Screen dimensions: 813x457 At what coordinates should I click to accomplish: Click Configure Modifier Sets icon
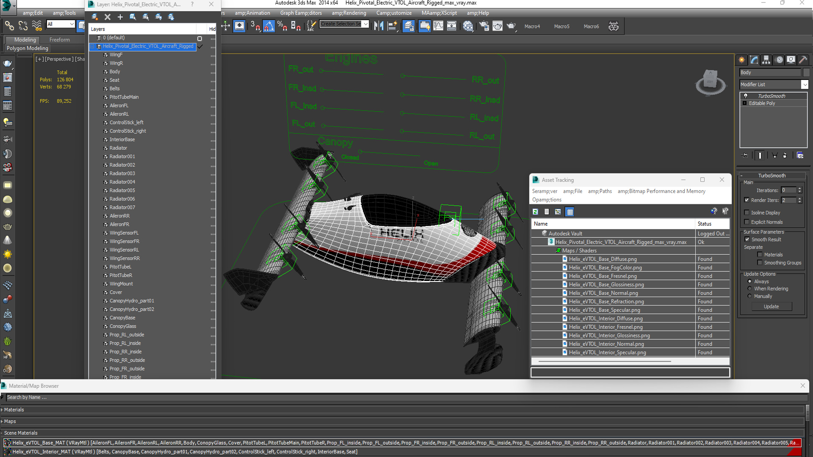coord(800,155)
